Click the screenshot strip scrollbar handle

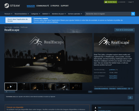(x=12, y=92)
